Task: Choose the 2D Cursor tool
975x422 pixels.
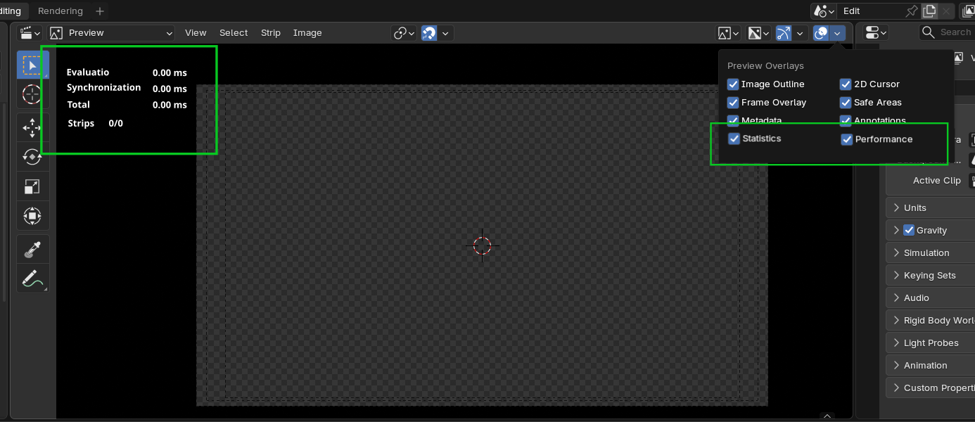Action: (32, 94)
